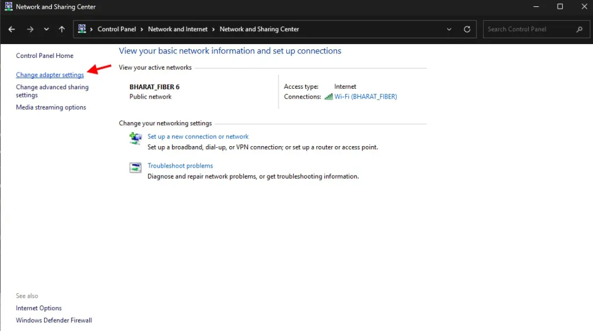This screenshot has width=593, height=331.
Task: Click the View your active networks heading
Action: (x=155, y=67)
